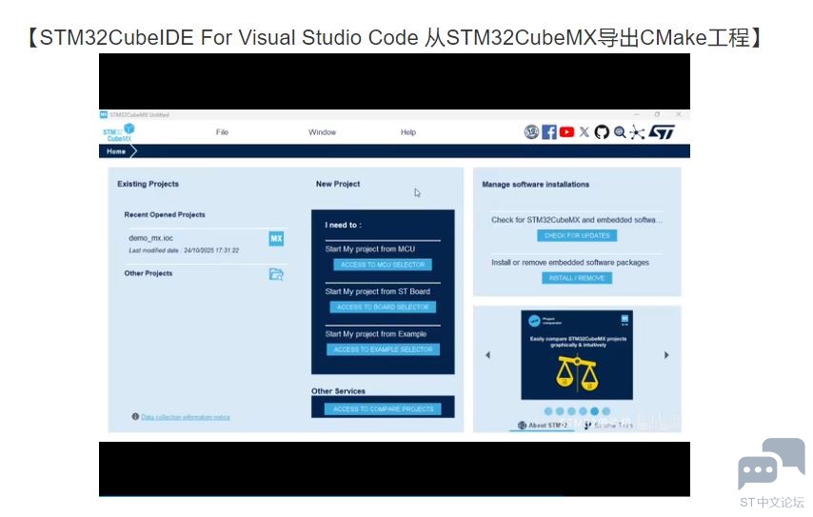813x517 pixels.
Task: Maximize the STM32CubeMX window
Action: [x=658, y=114]
